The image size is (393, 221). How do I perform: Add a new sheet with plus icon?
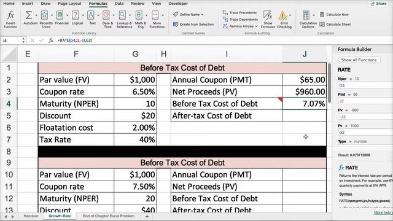click(x=147, y=216)
